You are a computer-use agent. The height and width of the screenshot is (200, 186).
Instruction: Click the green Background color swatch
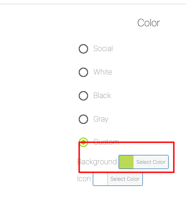point(126,162)
